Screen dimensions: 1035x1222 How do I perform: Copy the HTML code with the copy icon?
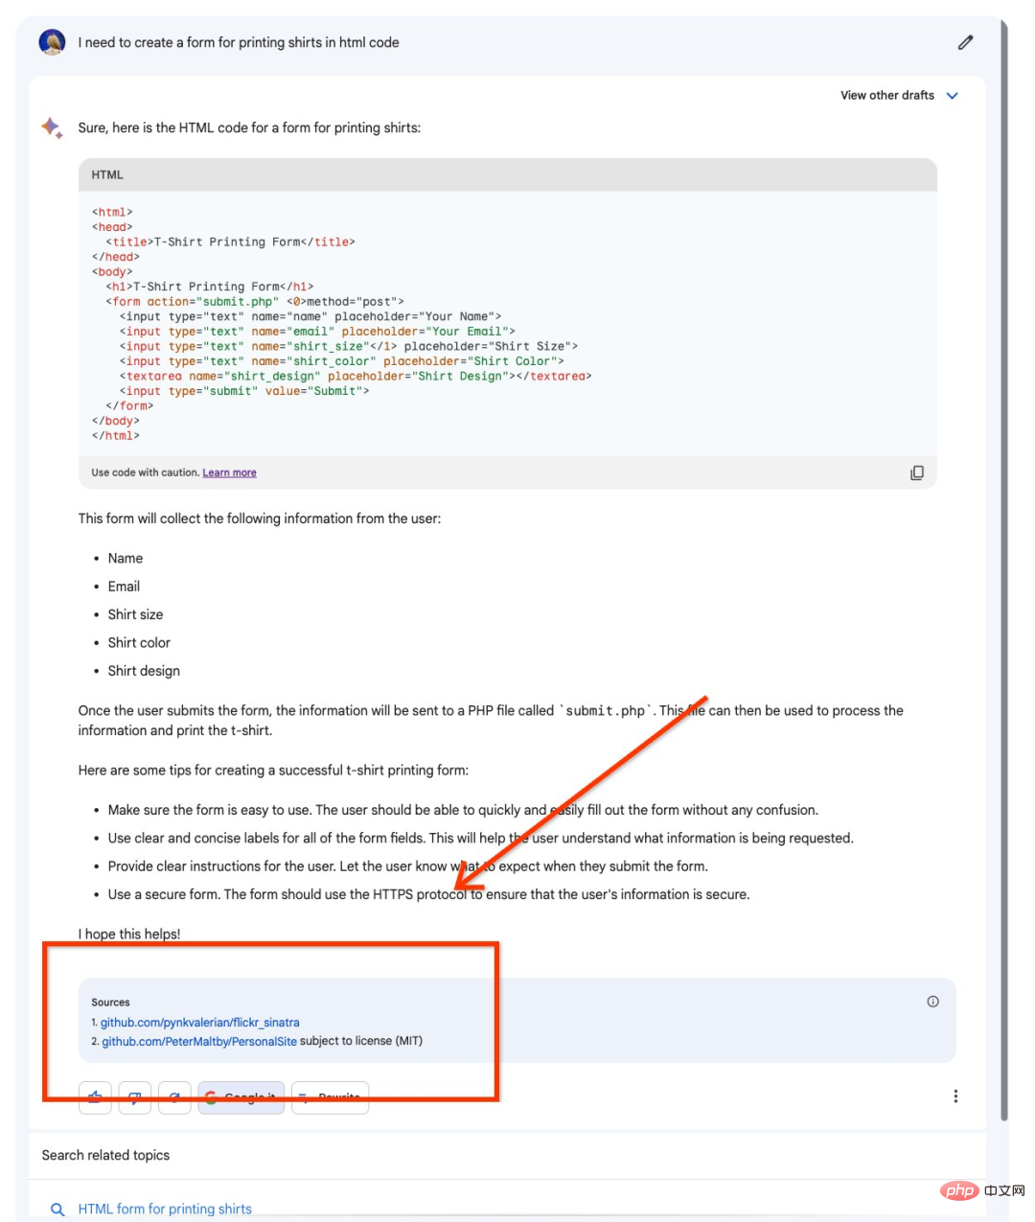917,473
